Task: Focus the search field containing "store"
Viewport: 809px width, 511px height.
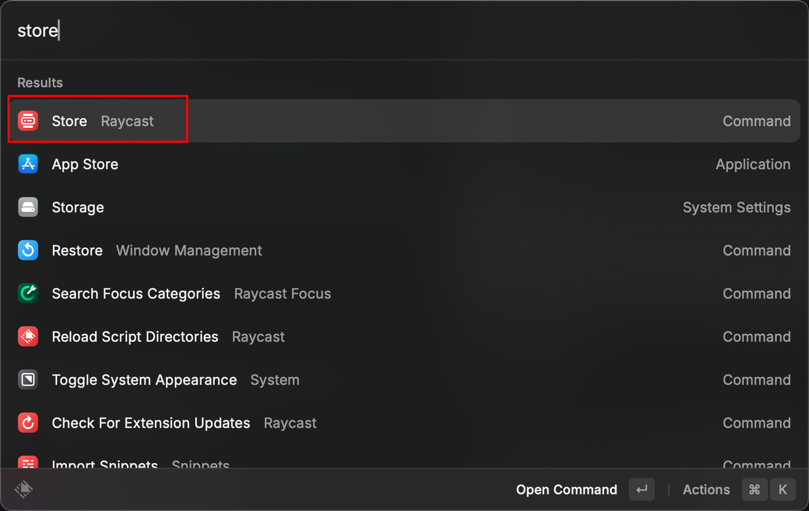Action: (x=404, y=30)
